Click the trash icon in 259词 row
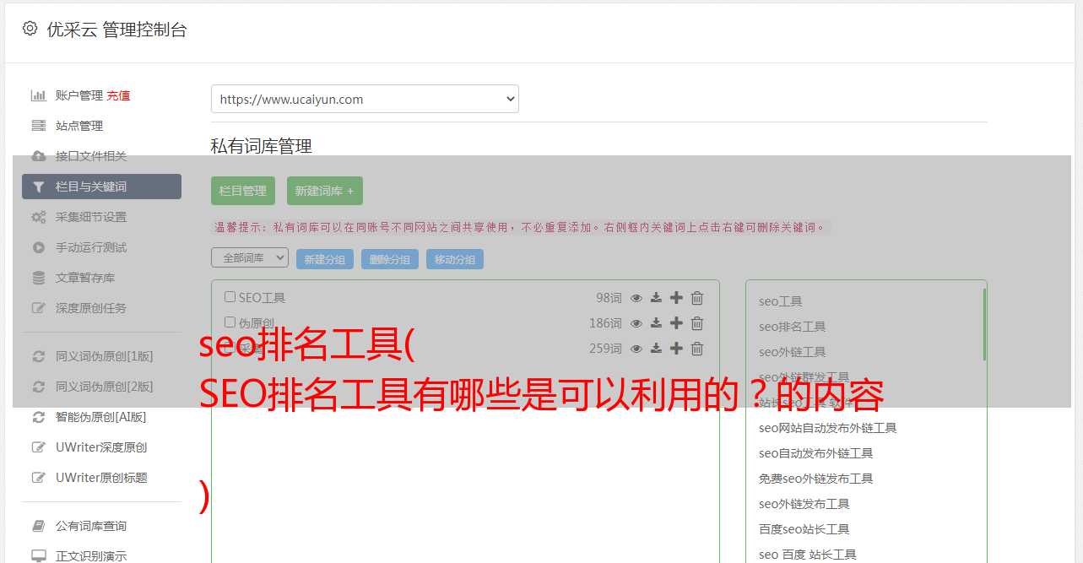Image resolution: width=1083 pixels, height=563 pixels. click(x=697, y=349)
